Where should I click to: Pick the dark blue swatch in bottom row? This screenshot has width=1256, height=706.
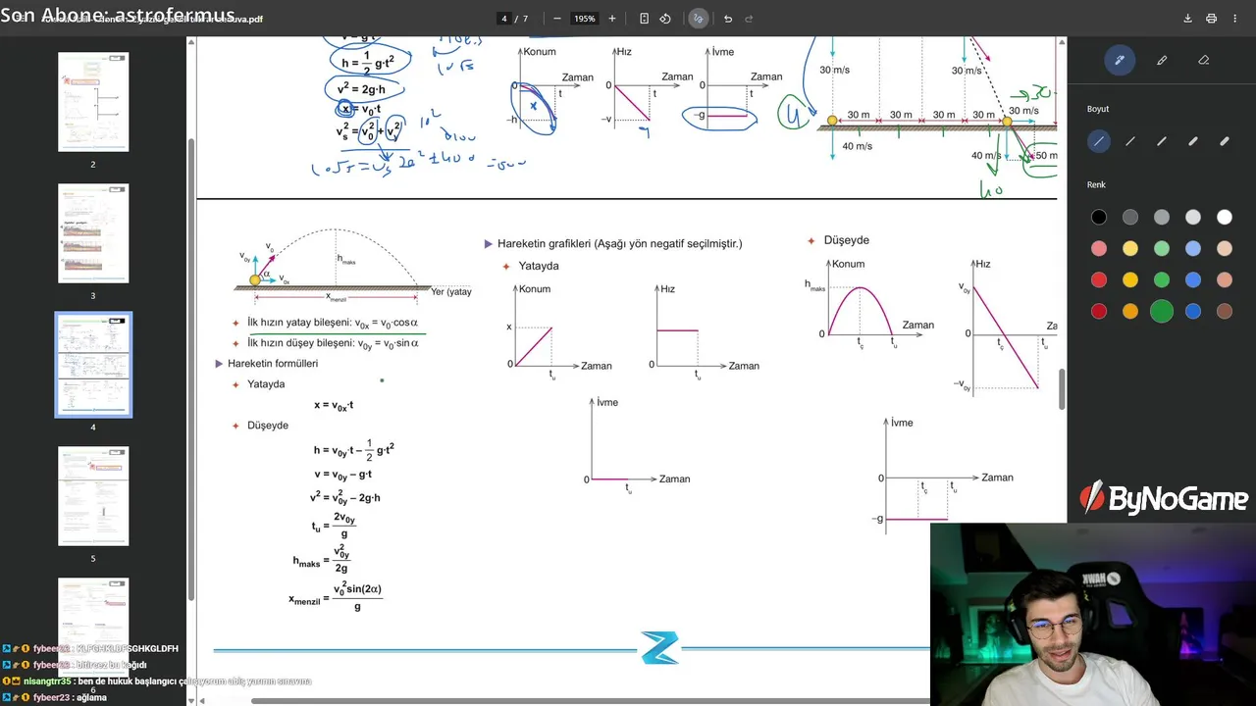(x=1193, y=312)
